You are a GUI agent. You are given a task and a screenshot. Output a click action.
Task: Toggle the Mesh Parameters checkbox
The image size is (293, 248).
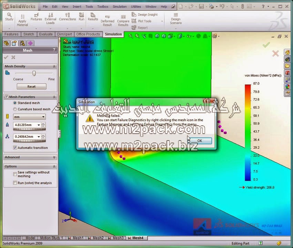pyautogui.click(x=7, y=96)
